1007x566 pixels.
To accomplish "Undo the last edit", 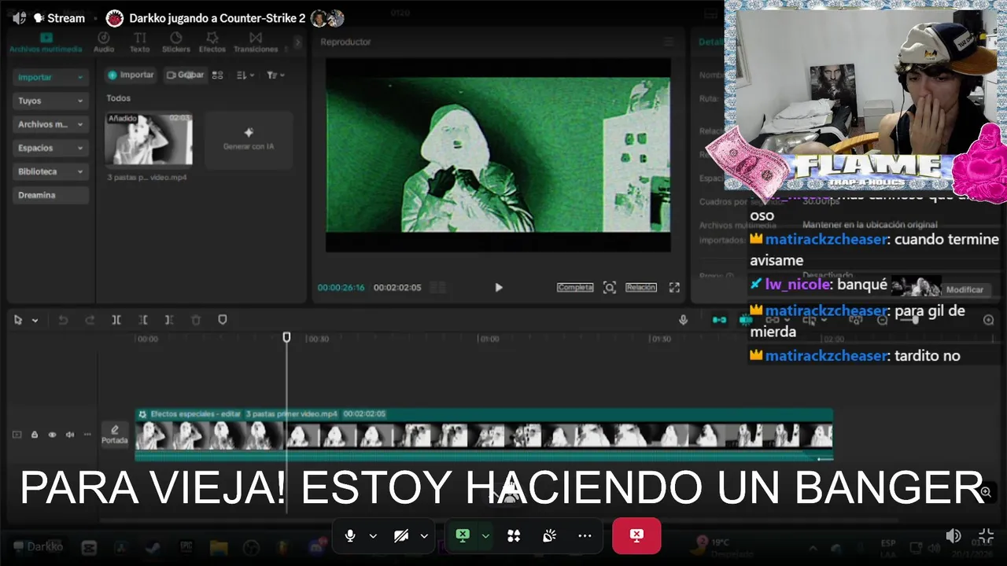I will tap(64, 320).
